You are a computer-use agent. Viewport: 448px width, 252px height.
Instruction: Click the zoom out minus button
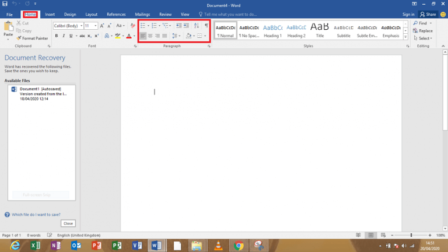[x=392, y=235]
